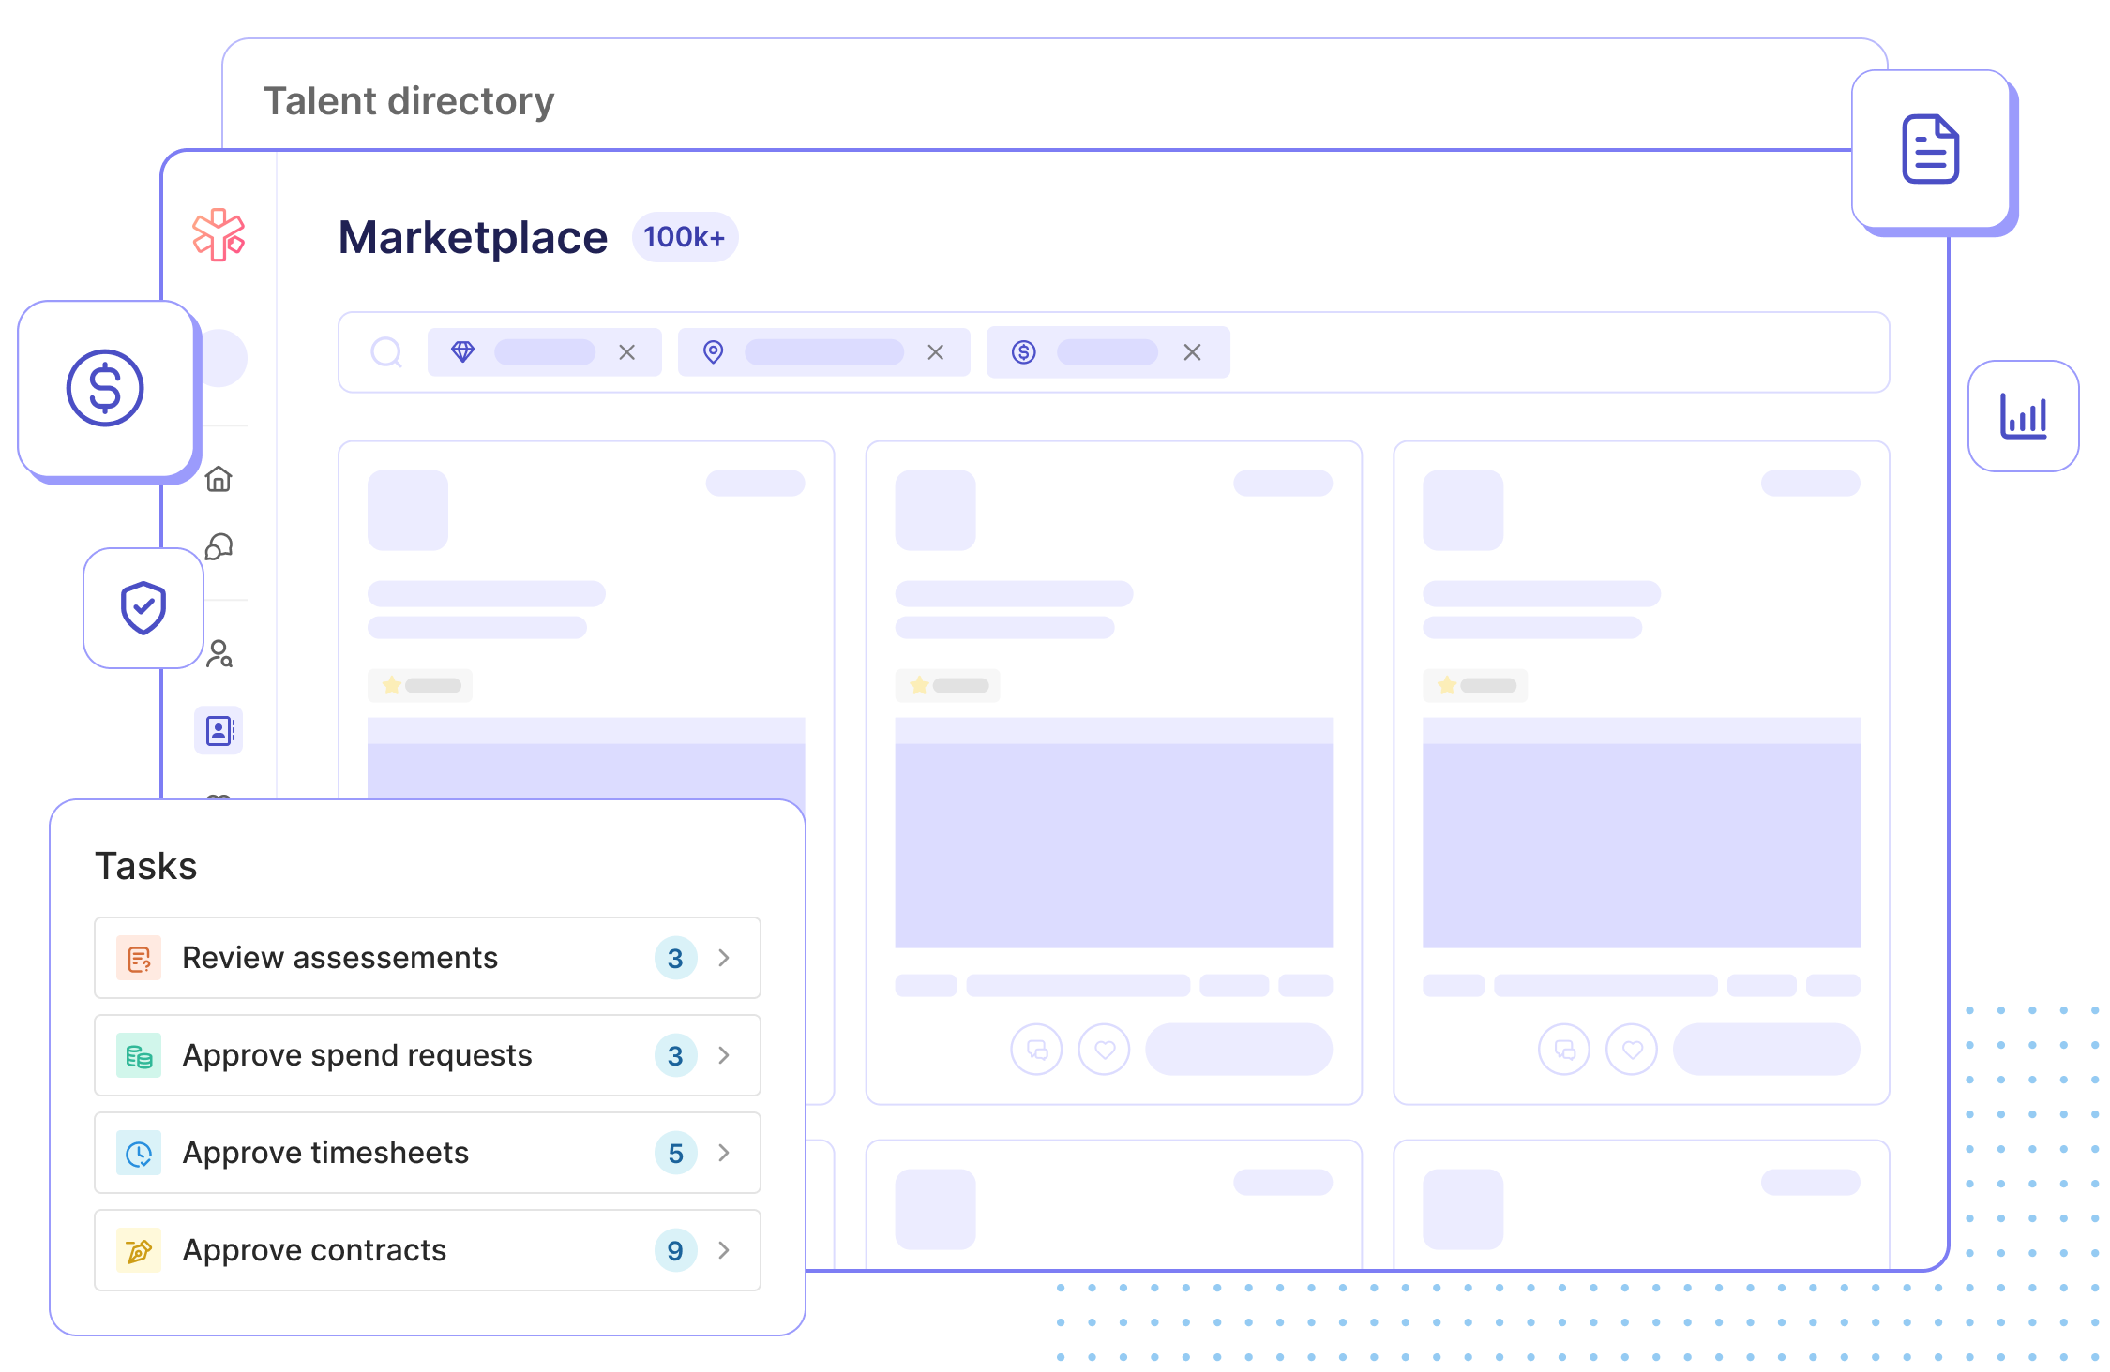The height and width of the screenshot is (1372, 2110).
Task: Select the highlighted contact directory sidebar icon
Action: coord(219,730)
